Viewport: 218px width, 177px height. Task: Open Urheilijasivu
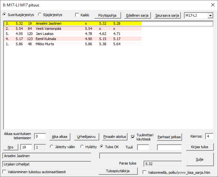click(x=86, y=137)
